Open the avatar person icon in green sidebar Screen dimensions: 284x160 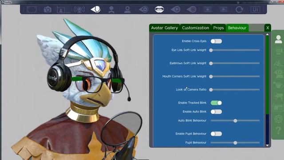278,39
